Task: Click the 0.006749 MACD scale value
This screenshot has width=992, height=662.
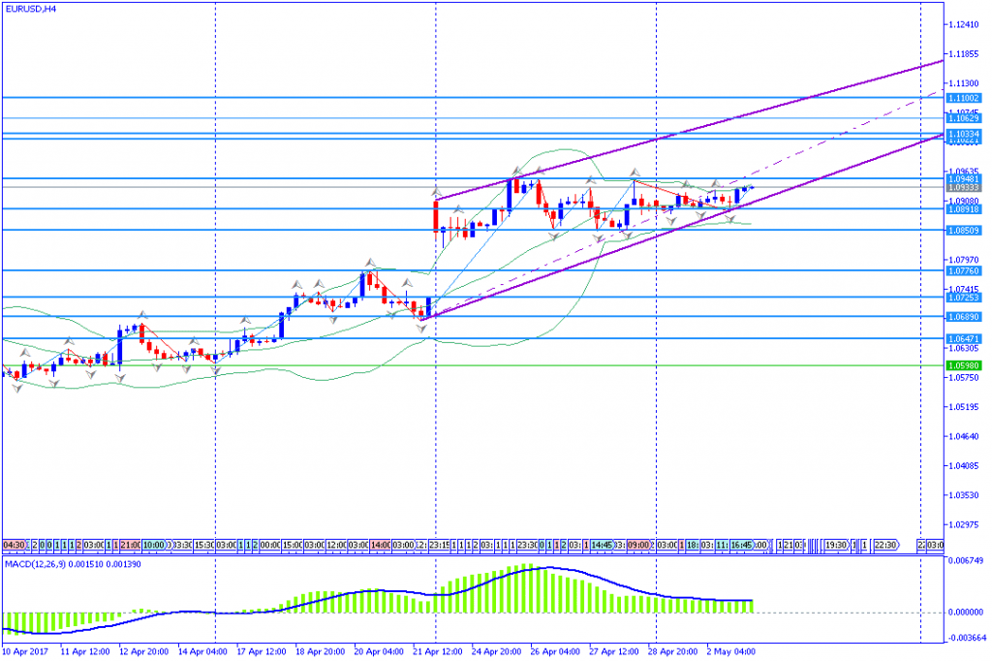Action: 966,560
